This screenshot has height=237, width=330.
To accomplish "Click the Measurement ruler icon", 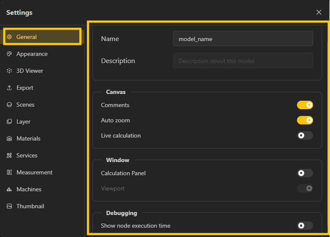I will tap(9, 172).
